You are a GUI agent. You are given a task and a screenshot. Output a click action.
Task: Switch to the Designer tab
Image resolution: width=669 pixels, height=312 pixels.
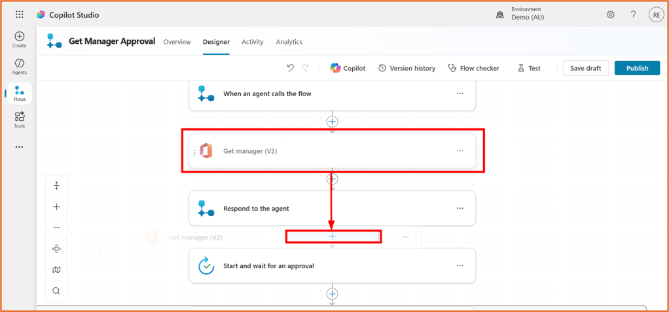216,42
